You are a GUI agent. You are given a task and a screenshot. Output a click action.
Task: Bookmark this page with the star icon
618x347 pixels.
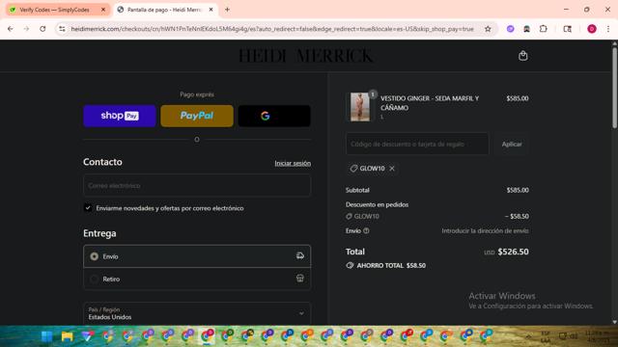488,29
